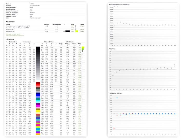The image size is (182, 139).
Task: Collapse the Gamma chart section
Action: (x=110, y=49)
